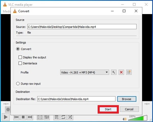Enable Display the output checkbox
Image resolution: width=153 pixels, height=122 pixels.
click(x=20, y=57)
